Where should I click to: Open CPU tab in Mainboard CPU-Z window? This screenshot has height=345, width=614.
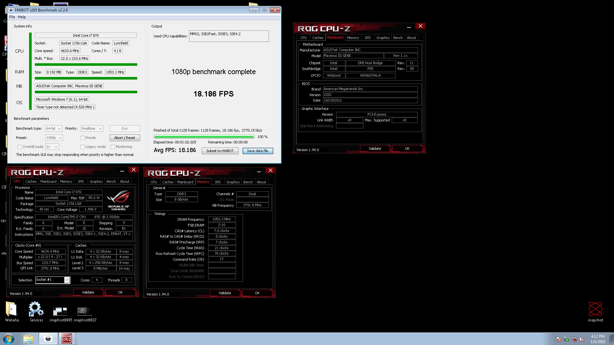click(x=303, y=38)
